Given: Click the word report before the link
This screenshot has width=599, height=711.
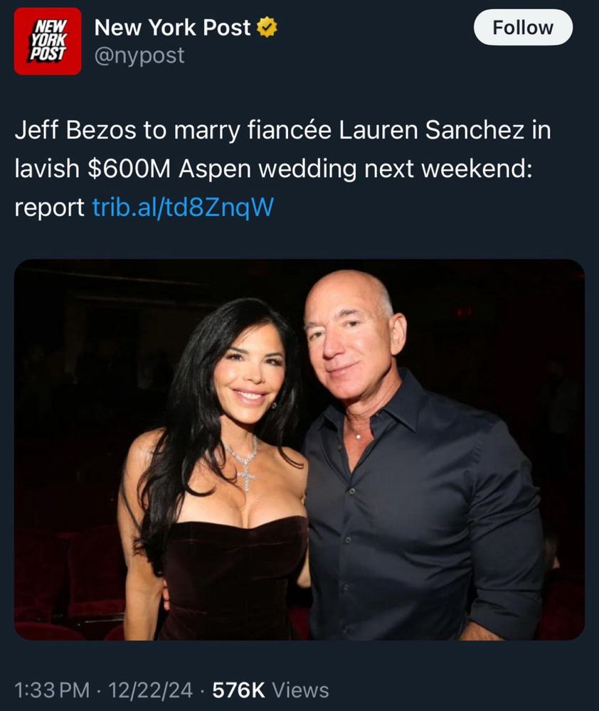Looking at the screenshot, I should click(50, 208).
